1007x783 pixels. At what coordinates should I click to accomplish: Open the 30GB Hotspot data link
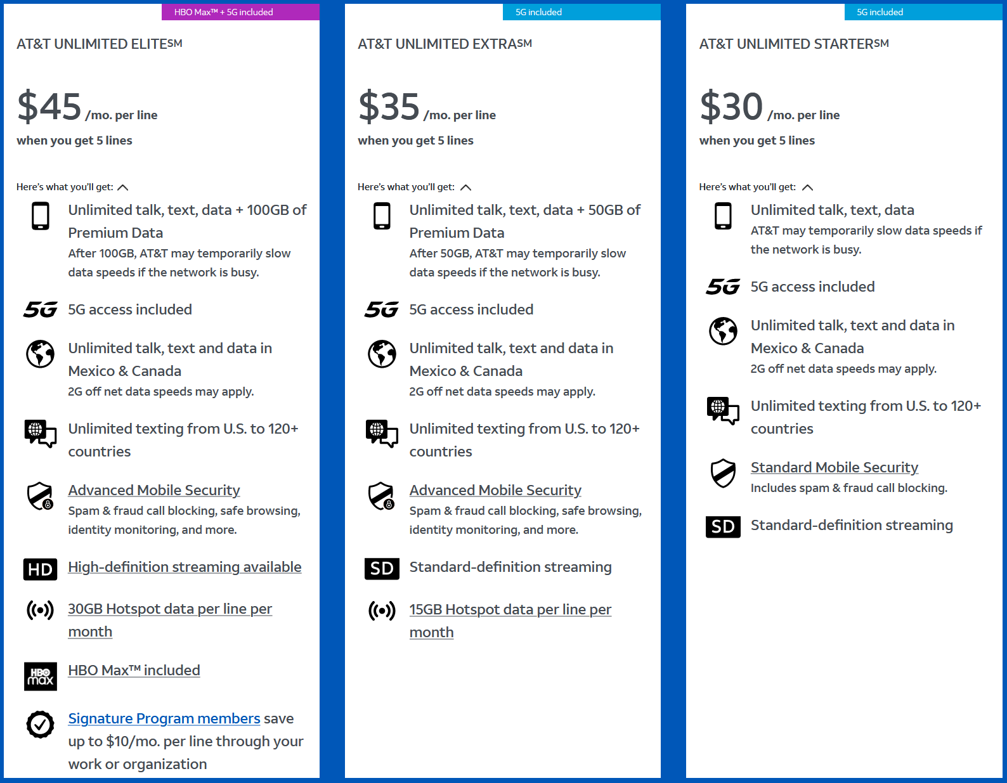click(x=170, y=620)
